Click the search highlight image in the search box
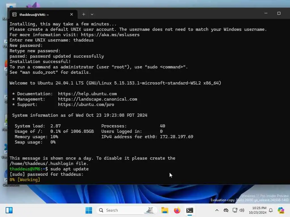Image resolution: width=290 pixels, height=217 pixels. tap(150, 210)
